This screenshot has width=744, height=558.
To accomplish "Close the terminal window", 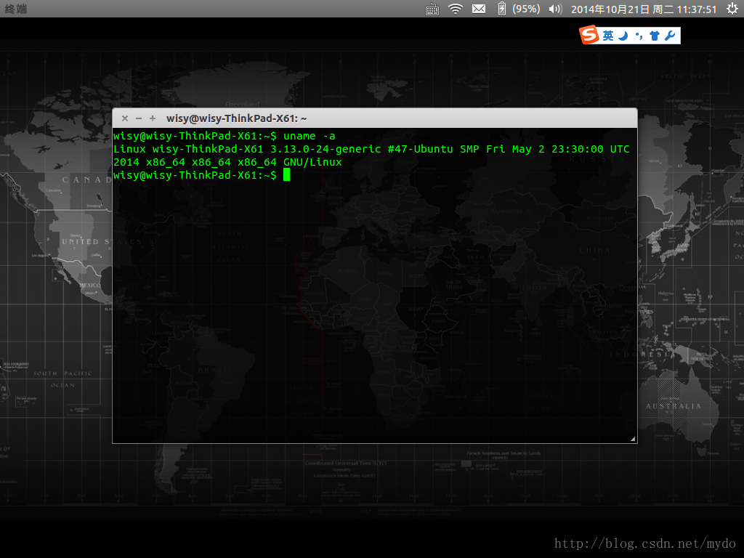I will [125, 118].
